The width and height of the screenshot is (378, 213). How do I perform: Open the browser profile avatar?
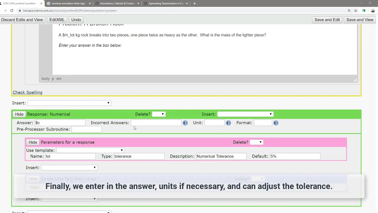(x=373, y=11)
